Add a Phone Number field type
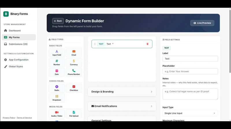Viewport: 231px width, 129px height. point(74,72)
